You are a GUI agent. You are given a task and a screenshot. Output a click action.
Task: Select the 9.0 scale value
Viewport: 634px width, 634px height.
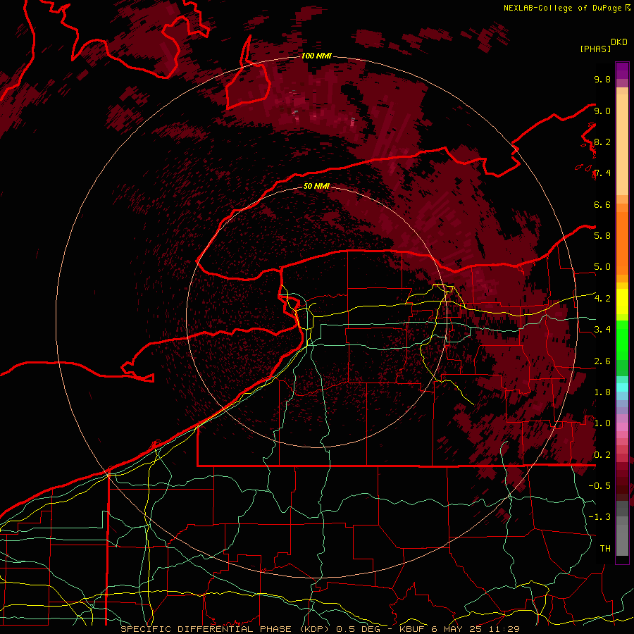click(602, 111)
